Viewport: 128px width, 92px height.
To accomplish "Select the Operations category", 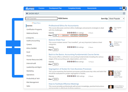I will tap(30, 75).
